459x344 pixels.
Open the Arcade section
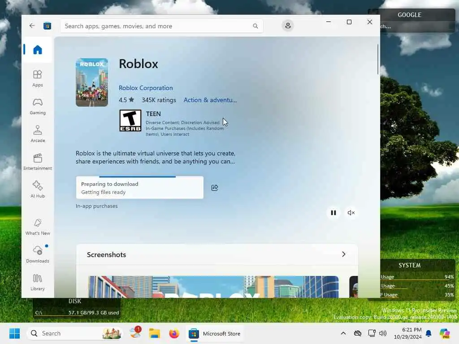(x=38, y=134)
